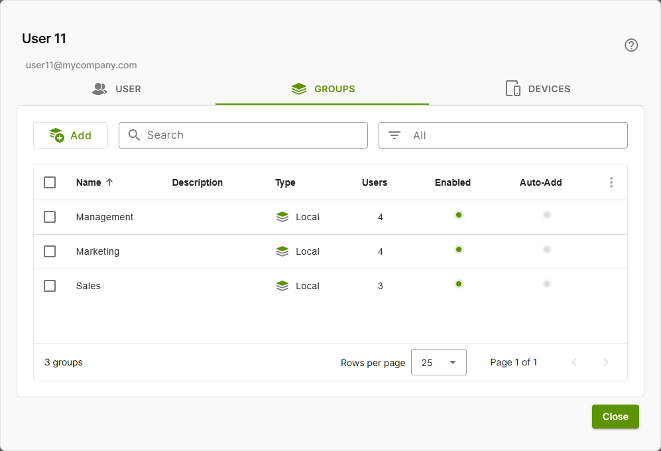Check the Sales group checkbox
Viewport: 661px width, 451px height.
[50, 286]
